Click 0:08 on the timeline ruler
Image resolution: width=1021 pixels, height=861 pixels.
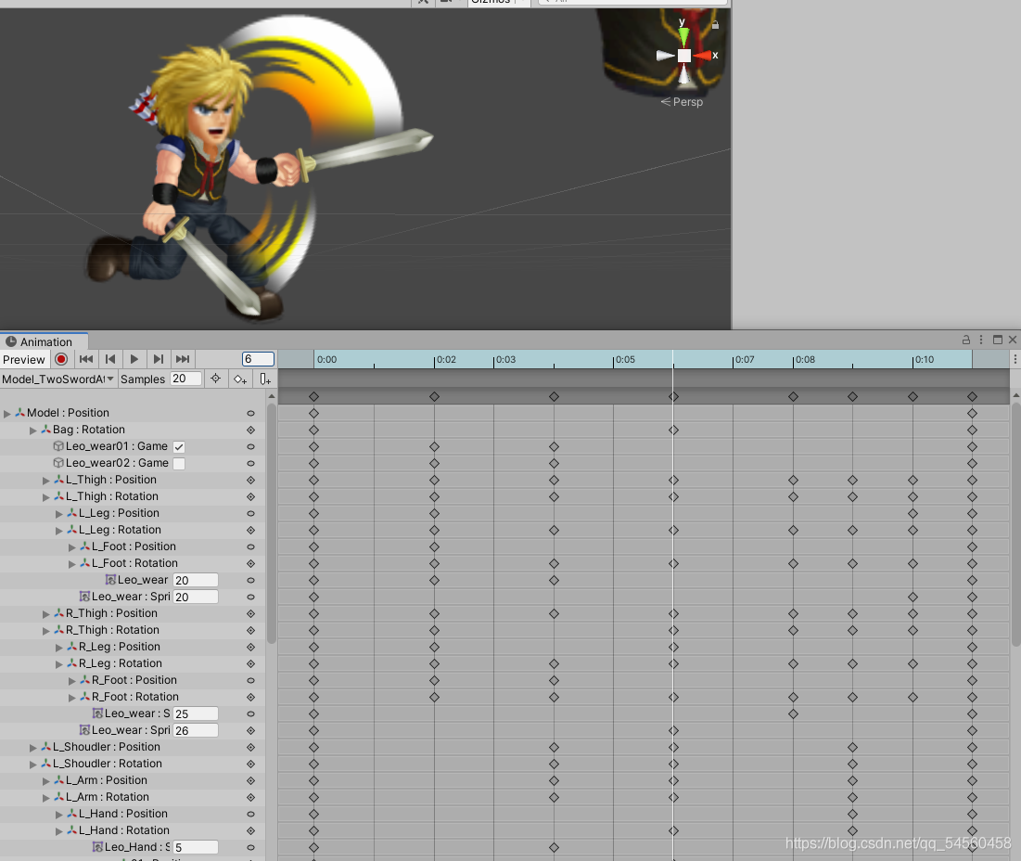tap(805, 359)
